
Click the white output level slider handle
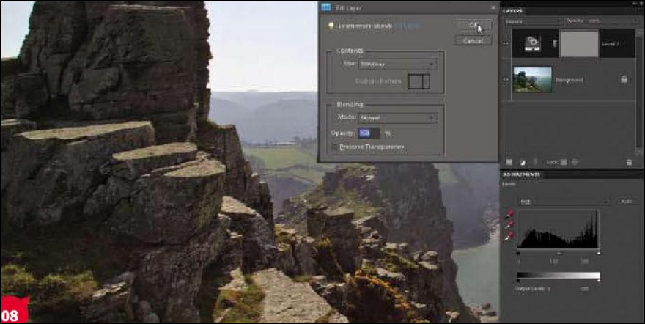pyautogui.click(x=599, y=281)
